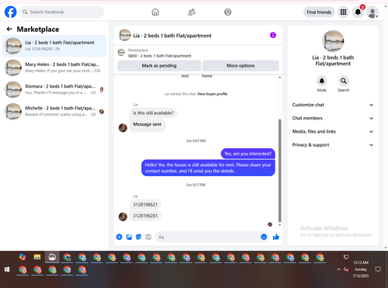Open File Explorer from the taskbar

click(37, 257)
